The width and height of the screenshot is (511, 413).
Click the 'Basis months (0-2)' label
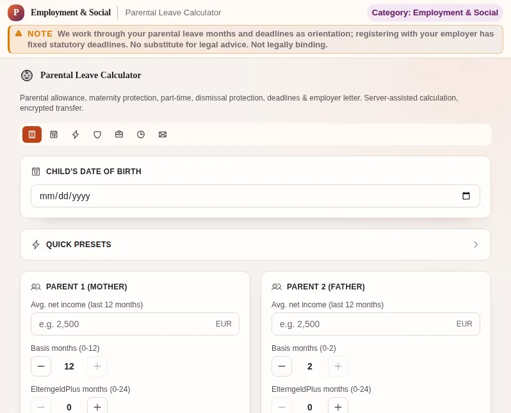[304, 348]
